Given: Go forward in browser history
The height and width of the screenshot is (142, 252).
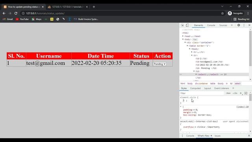Looking at the screenshot, I should point(10,13).
